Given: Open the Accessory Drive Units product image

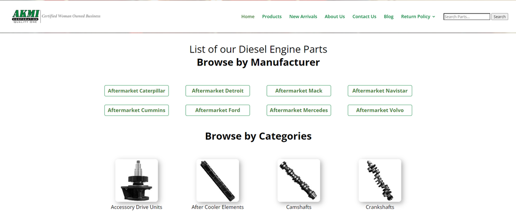Looking at the screenshot, I should tap(137, 180).
